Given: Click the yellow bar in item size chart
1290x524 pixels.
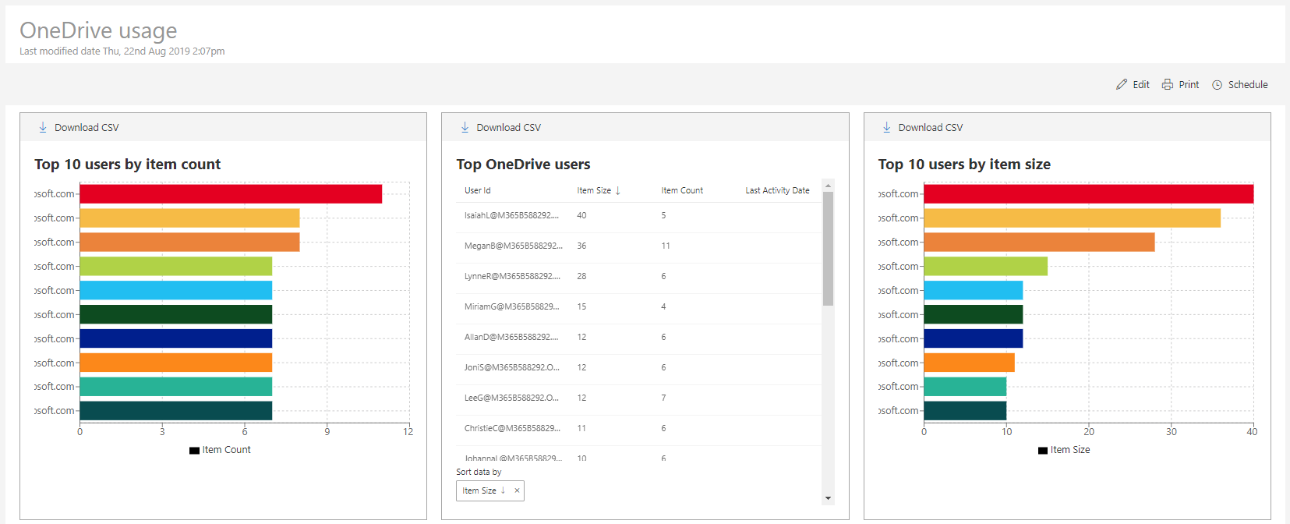Looking at the screenshot, I should point(1072,218).
